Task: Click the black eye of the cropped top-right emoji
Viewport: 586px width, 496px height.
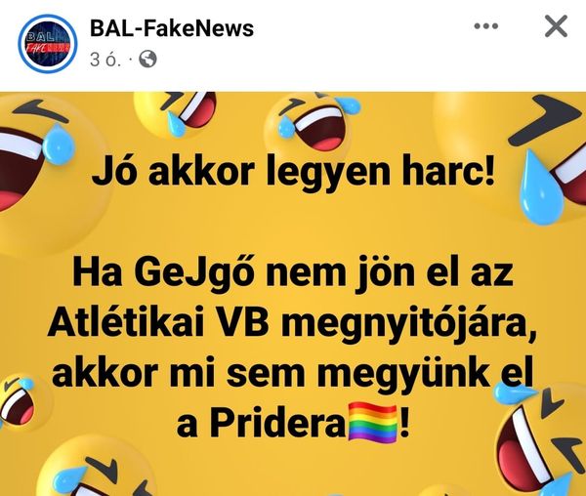Action: point(548,120)
